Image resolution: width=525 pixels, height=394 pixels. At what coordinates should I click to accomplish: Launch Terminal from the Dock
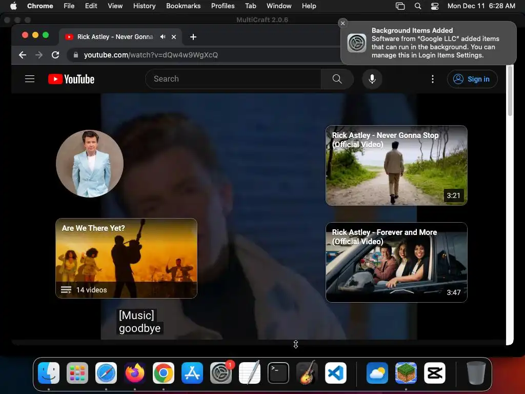click(278, 373)
